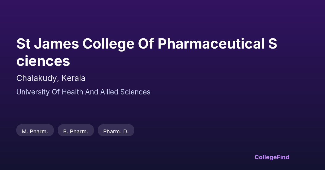Click "Of" in the college title
Image resolution: width=325 pixels, height=170 pixels.
(x=146, y=44)
